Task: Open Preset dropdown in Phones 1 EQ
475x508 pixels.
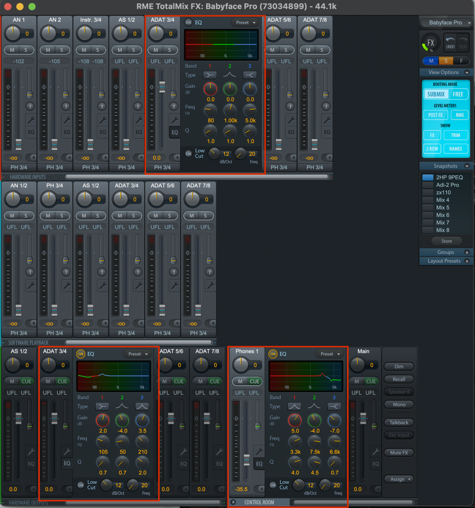Action: click(x=330, y=354)
